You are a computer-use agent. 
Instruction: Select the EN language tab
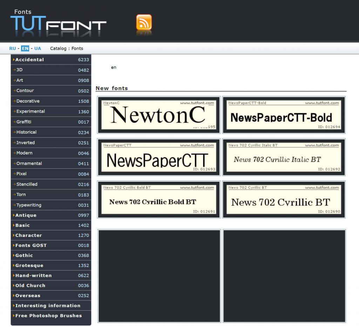[x=25, y=48]
